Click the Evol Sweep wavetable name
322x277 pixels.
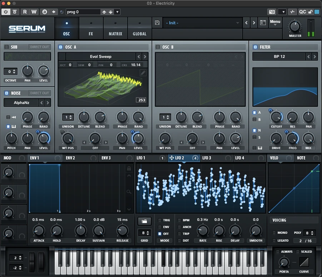point(101,56)
